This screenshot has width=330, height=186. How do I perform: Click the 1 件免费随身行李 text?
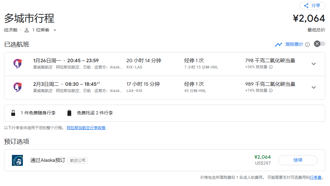(x=38, y=113)
